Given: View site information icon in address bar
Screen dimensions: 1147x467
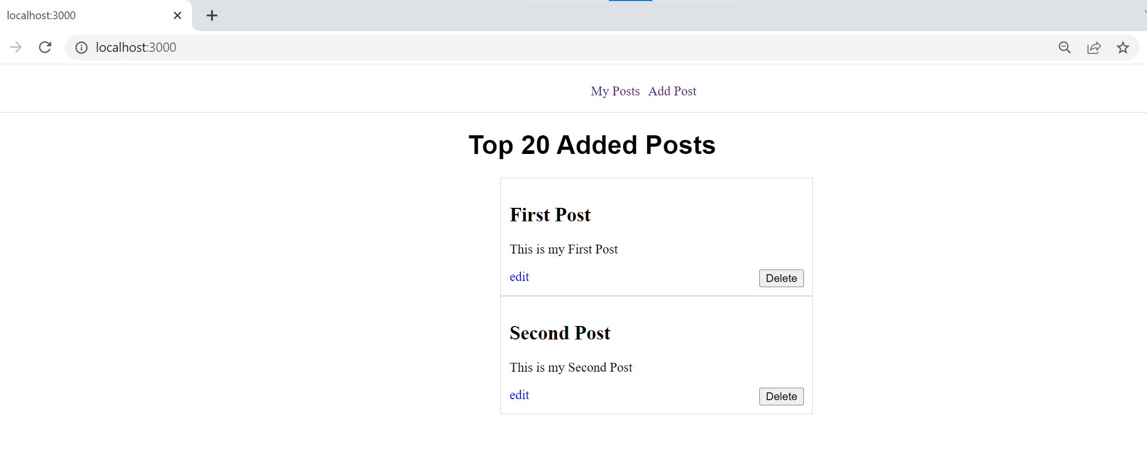Looking at the screenshot, I should pos(81,48).
